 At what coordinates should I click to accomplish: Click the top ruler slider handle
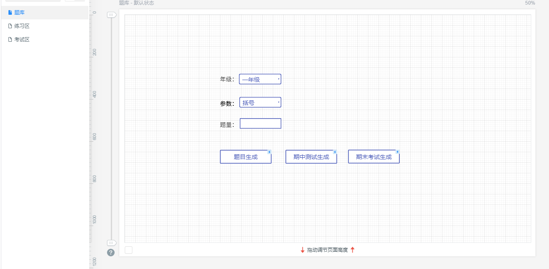[112, 15]
